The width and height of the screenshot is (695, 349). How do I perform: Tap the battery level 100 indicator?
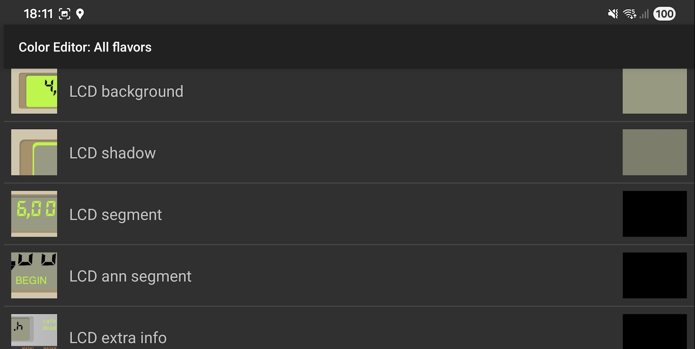pyautogui.click(x=664, y=14)
